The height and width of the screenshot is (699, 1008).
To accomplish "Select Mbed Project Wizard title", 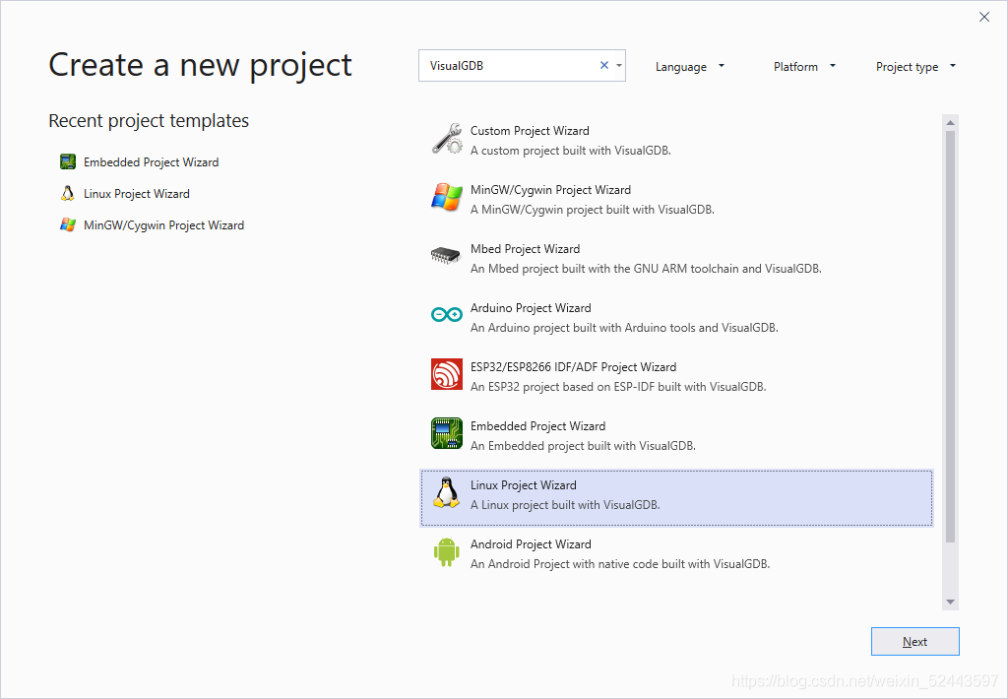I will pyautogui.click(x=526, y=249).
